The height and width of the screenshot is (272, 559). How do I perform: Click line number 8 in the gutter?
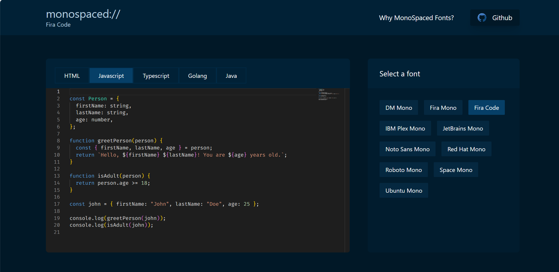tap(58, 141)
